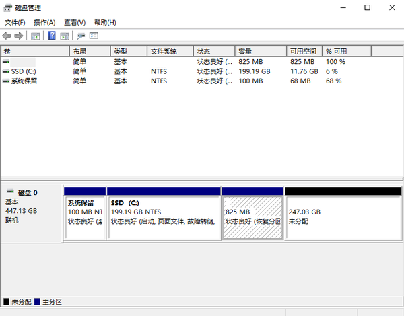Toggle the console tree pane icon

tap(35, 36)
